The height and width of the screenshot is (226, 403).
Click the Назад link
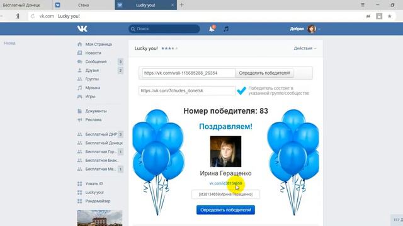pyautogui.click(x=9, y=43)
